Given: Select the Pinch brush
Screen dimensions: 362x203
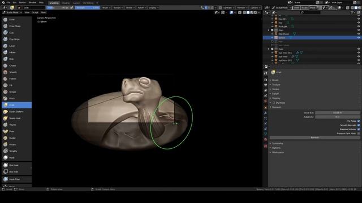Looking at the screenshot, I should (16, 98).
